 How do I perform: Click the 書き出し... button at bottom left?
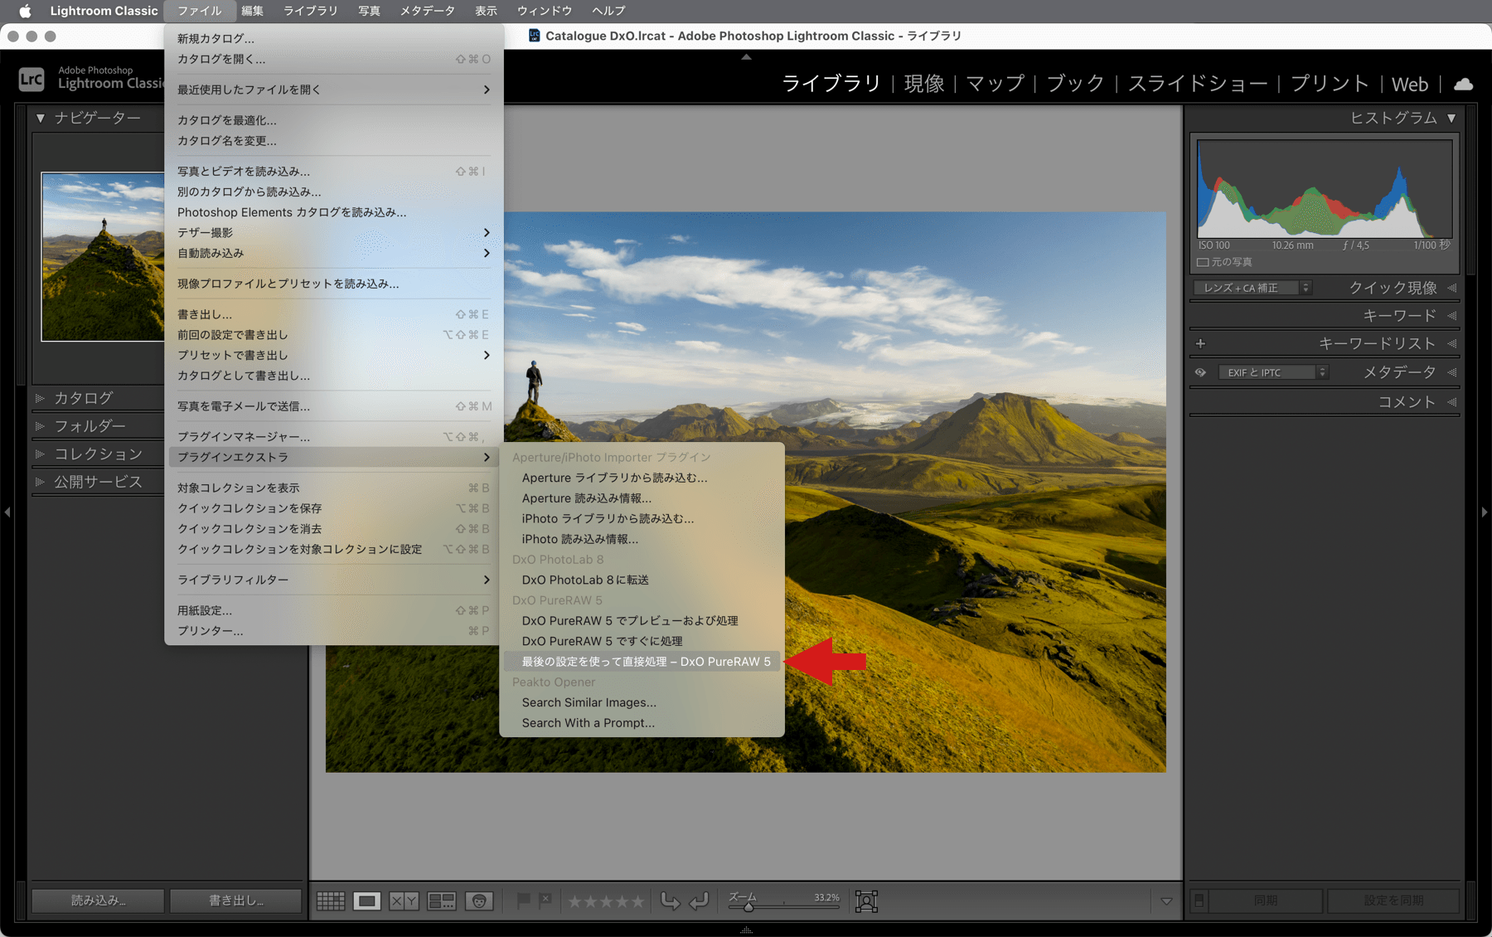[x=236, y=901]
